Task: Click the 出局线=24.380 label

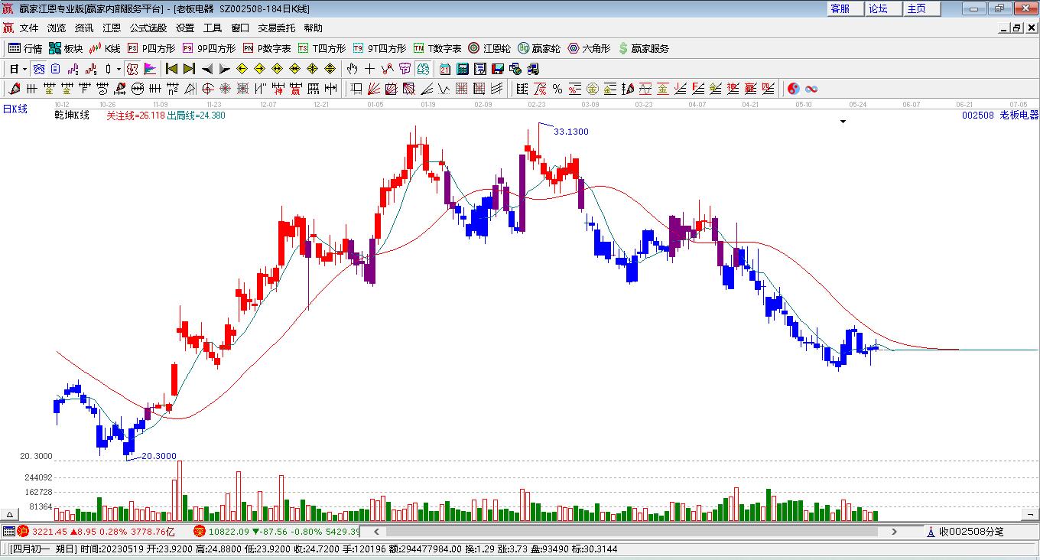Action: [x=196, y=116]
